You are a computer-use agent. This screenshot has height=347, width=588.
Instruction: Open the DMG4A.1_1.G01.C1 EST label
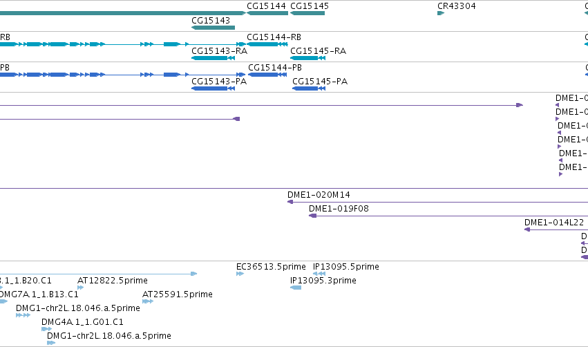(x=82, y=322)
